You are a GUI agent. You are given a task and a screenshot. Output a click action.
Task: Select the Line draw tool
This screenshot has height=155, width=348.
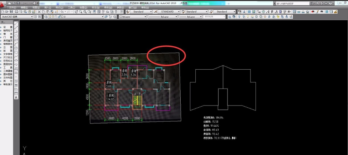[x=16, y=24]
